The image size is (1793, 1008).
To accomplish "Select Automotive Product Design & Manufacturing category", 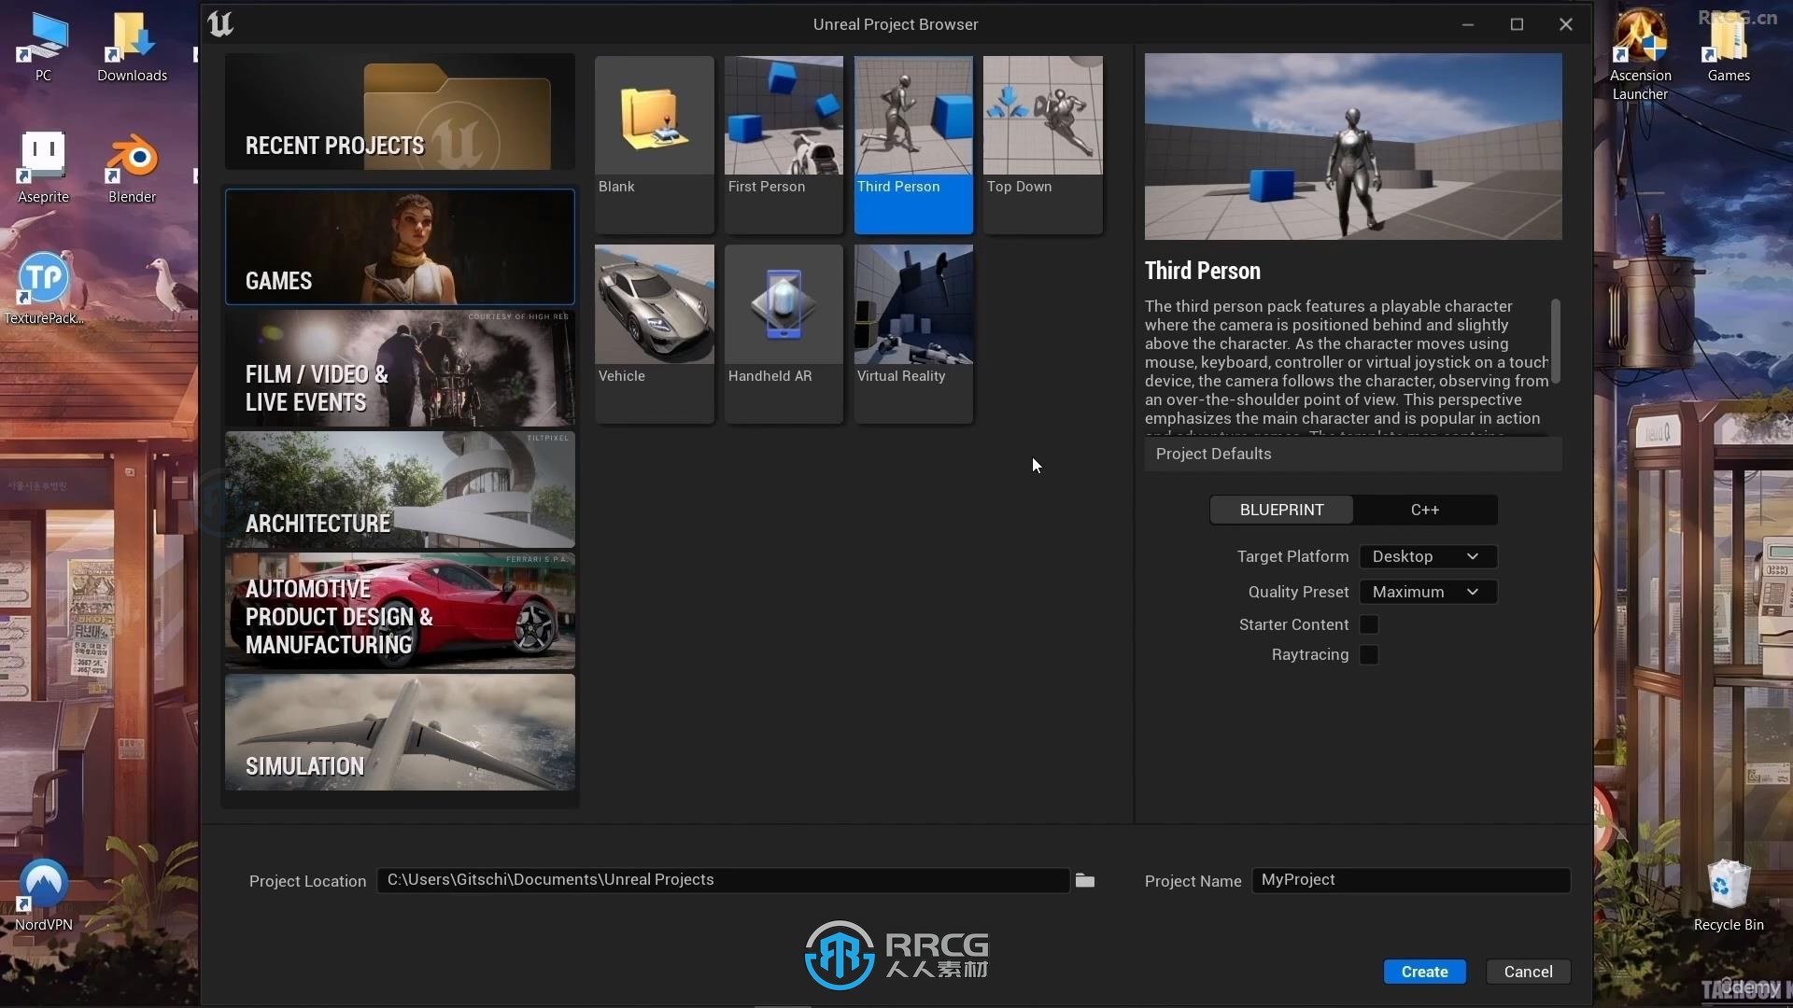I will [400, 611].
